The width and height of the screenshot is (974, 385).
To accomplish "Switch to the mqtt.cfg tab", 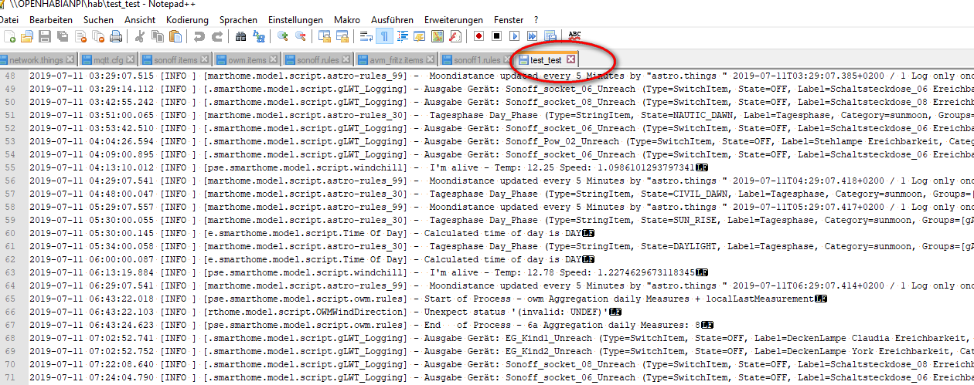I will (x=107, y=60).
